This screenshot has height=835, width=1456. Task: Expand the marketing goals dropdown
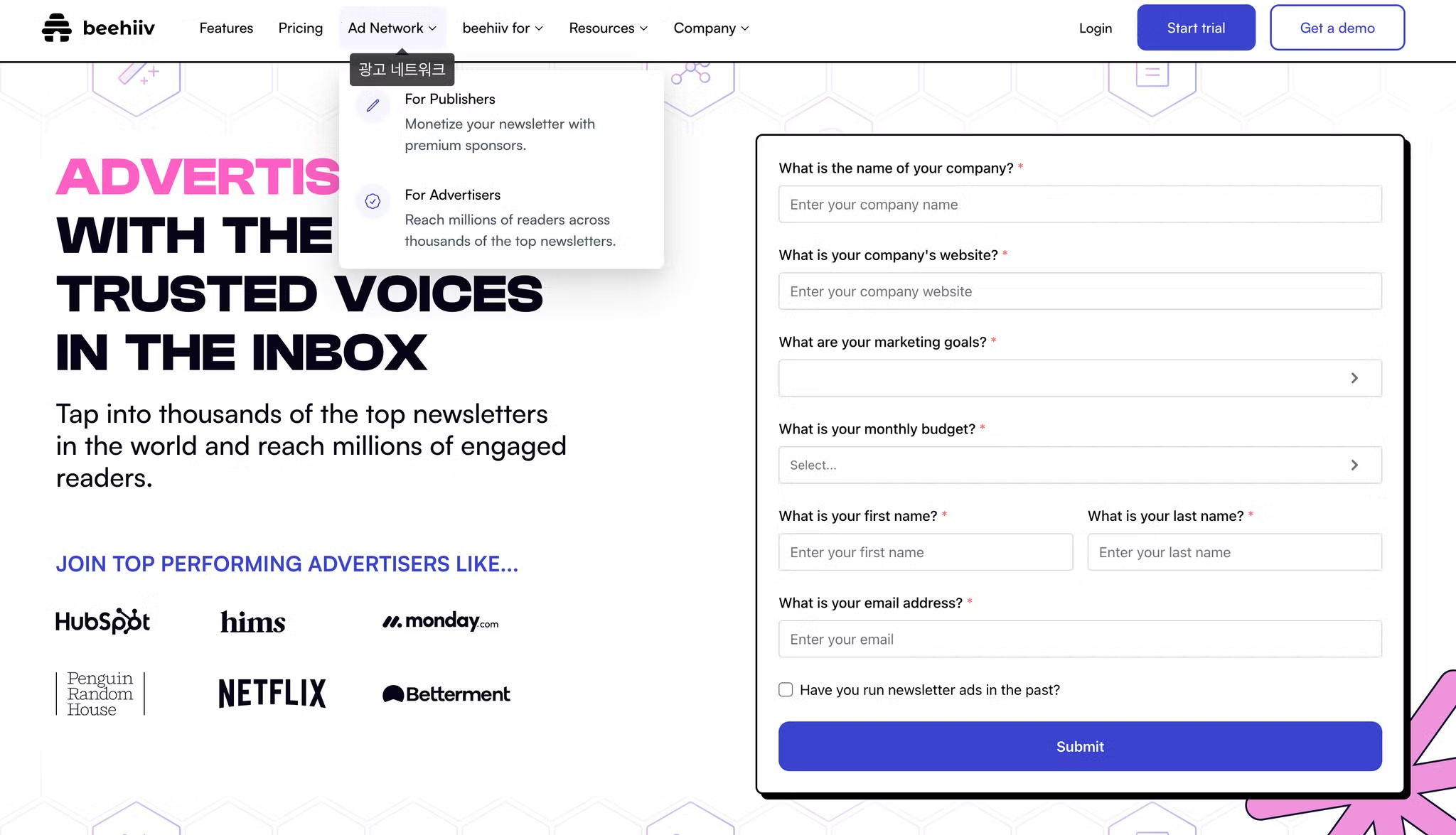tap(1079, 377)
